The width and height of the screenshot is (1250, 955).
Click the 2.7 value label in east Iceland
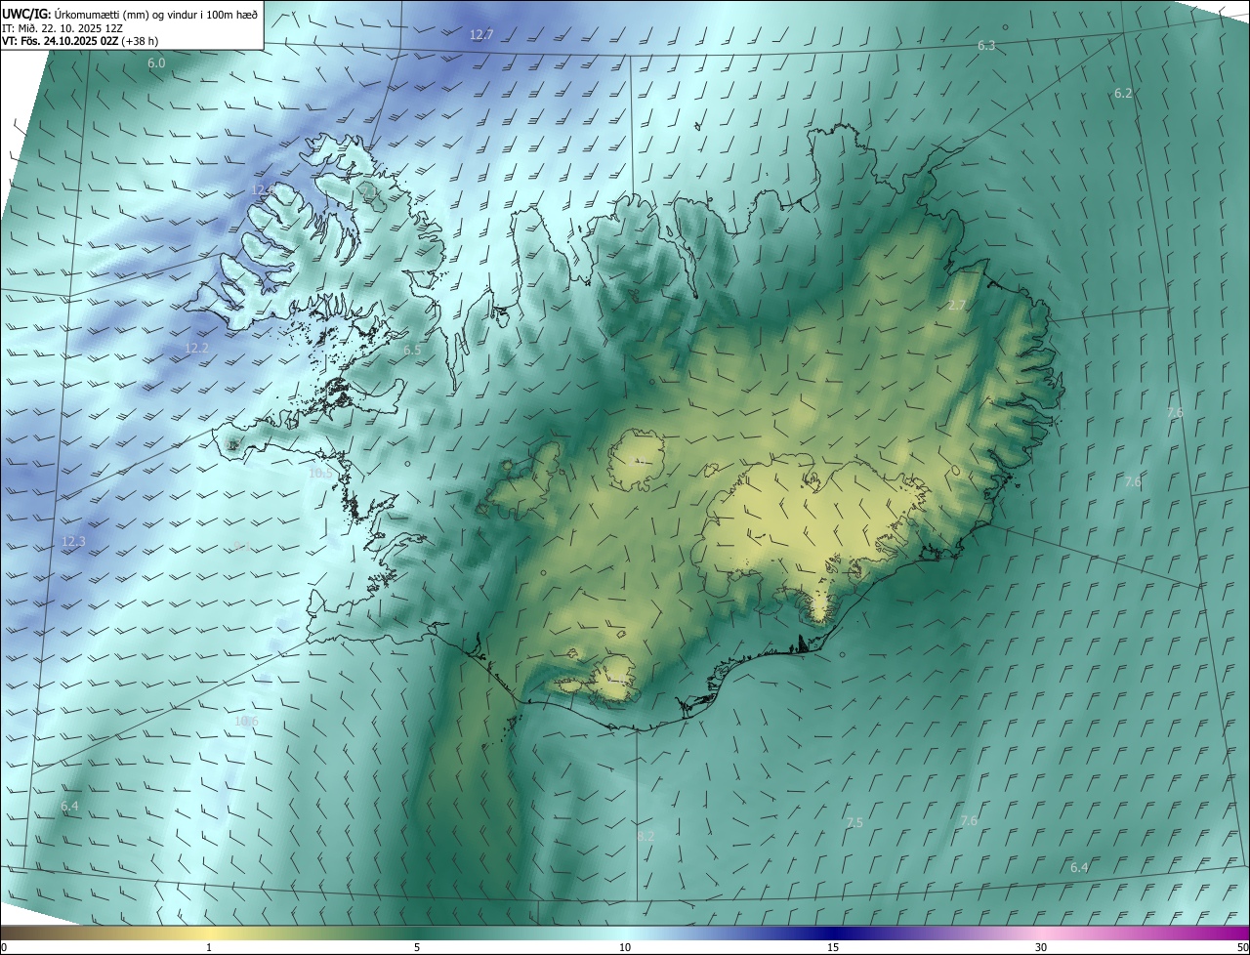[956, 306]
